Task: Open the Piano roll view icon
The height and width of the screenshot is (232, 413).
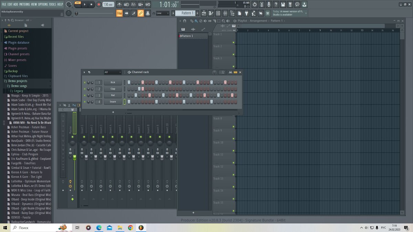Action: pos(211,13)
